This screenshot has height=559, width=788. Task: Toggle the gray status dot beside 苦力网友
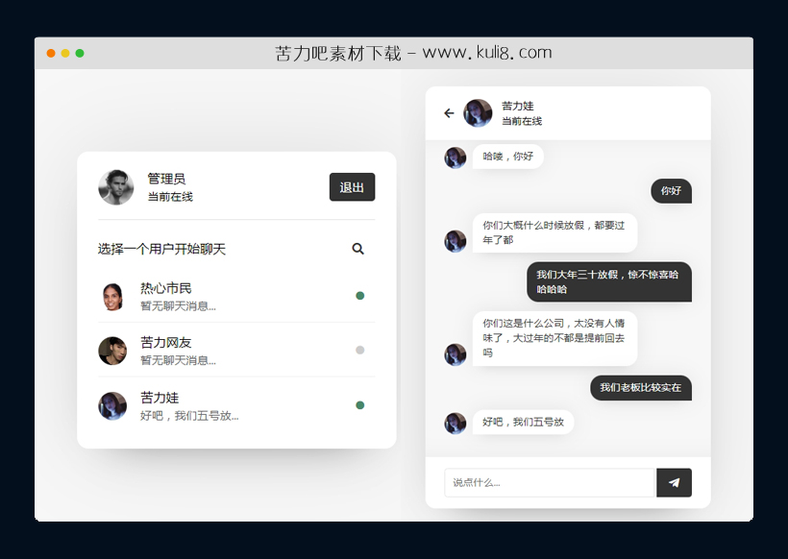point(359,351)
